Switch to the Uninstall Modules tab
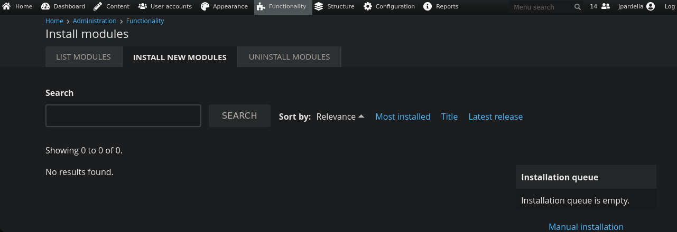Screen dimensions: 677x232 pos(289,57)
